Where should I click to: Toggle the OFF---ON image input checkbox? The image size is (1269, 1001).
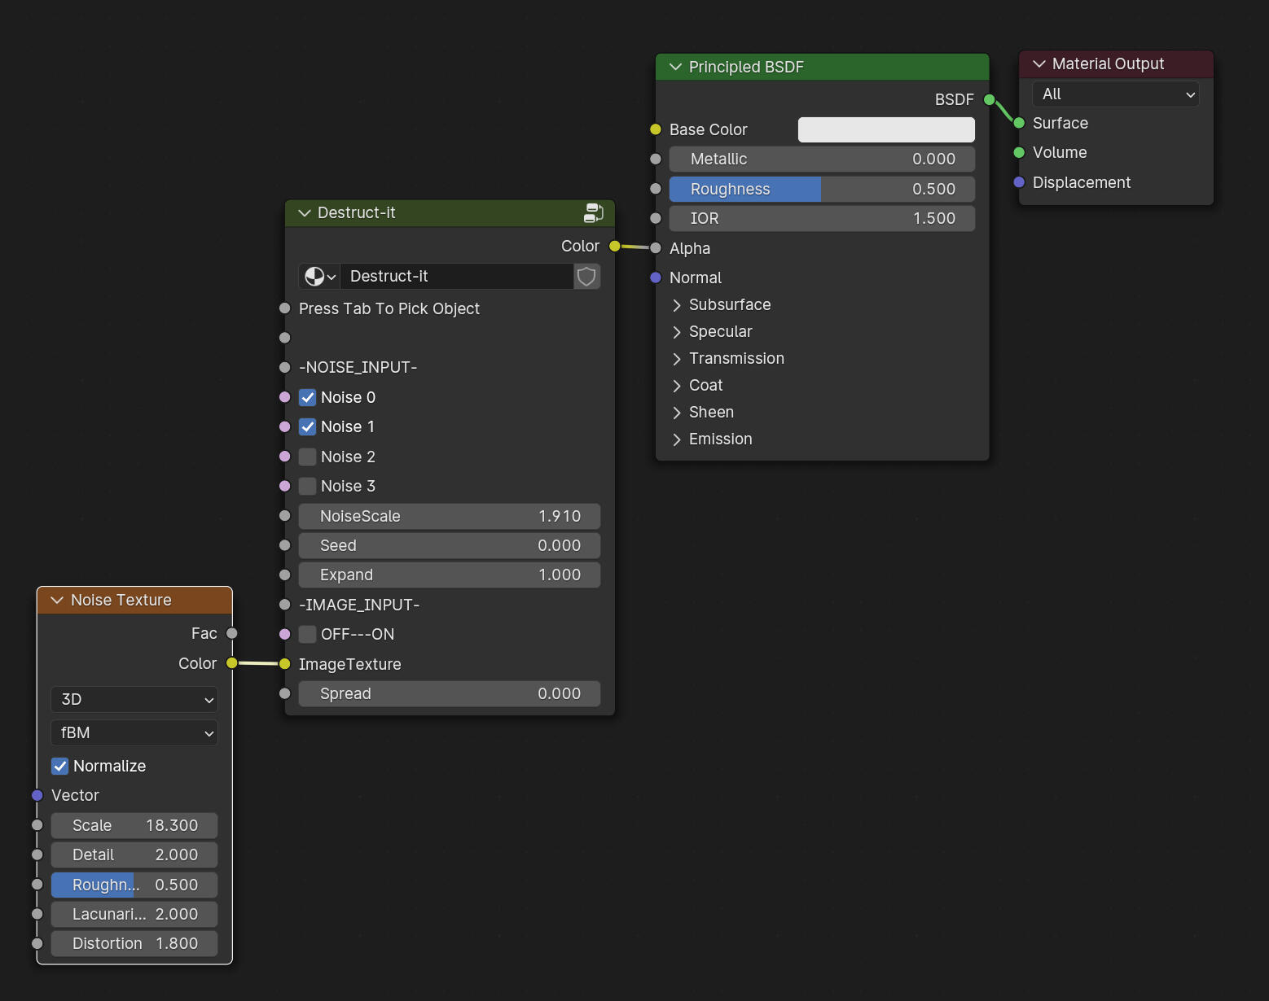point(308,634)
